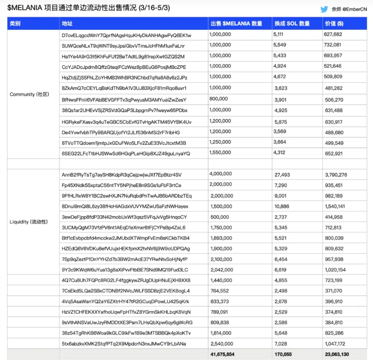Click the @EmberCN author handle
This screenshot has width=373, height=360.
click(x=354, y=9)
